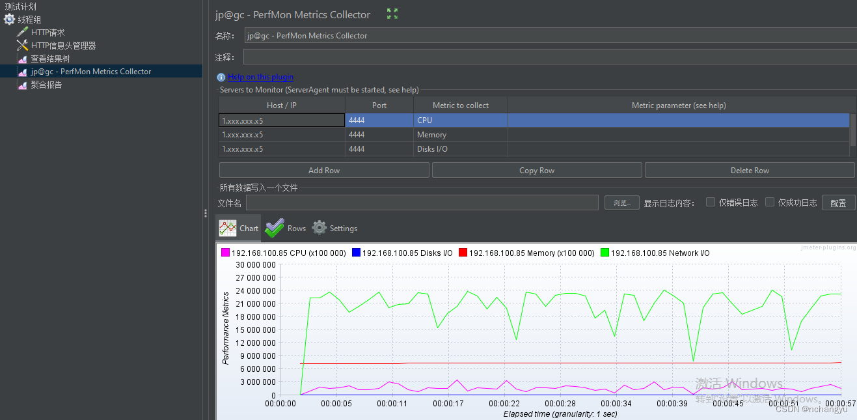Click host cell in the Disks I/O row
Viewport: 857px width, 420px height.
pos(282,149)
